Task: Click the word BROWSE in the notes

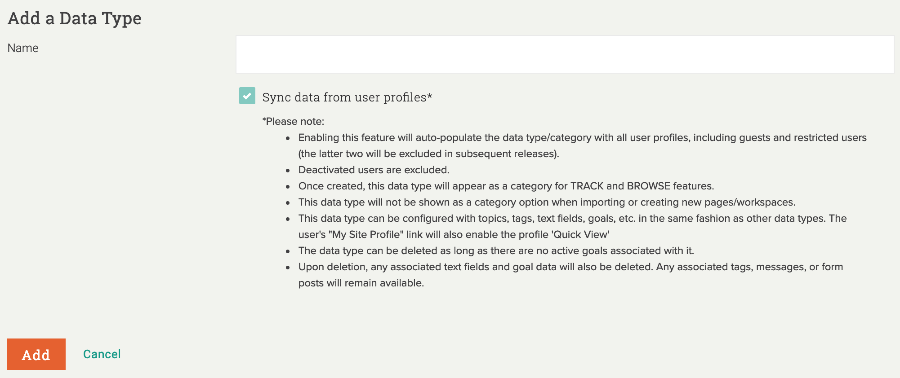Action: click(x=648, y=186)
